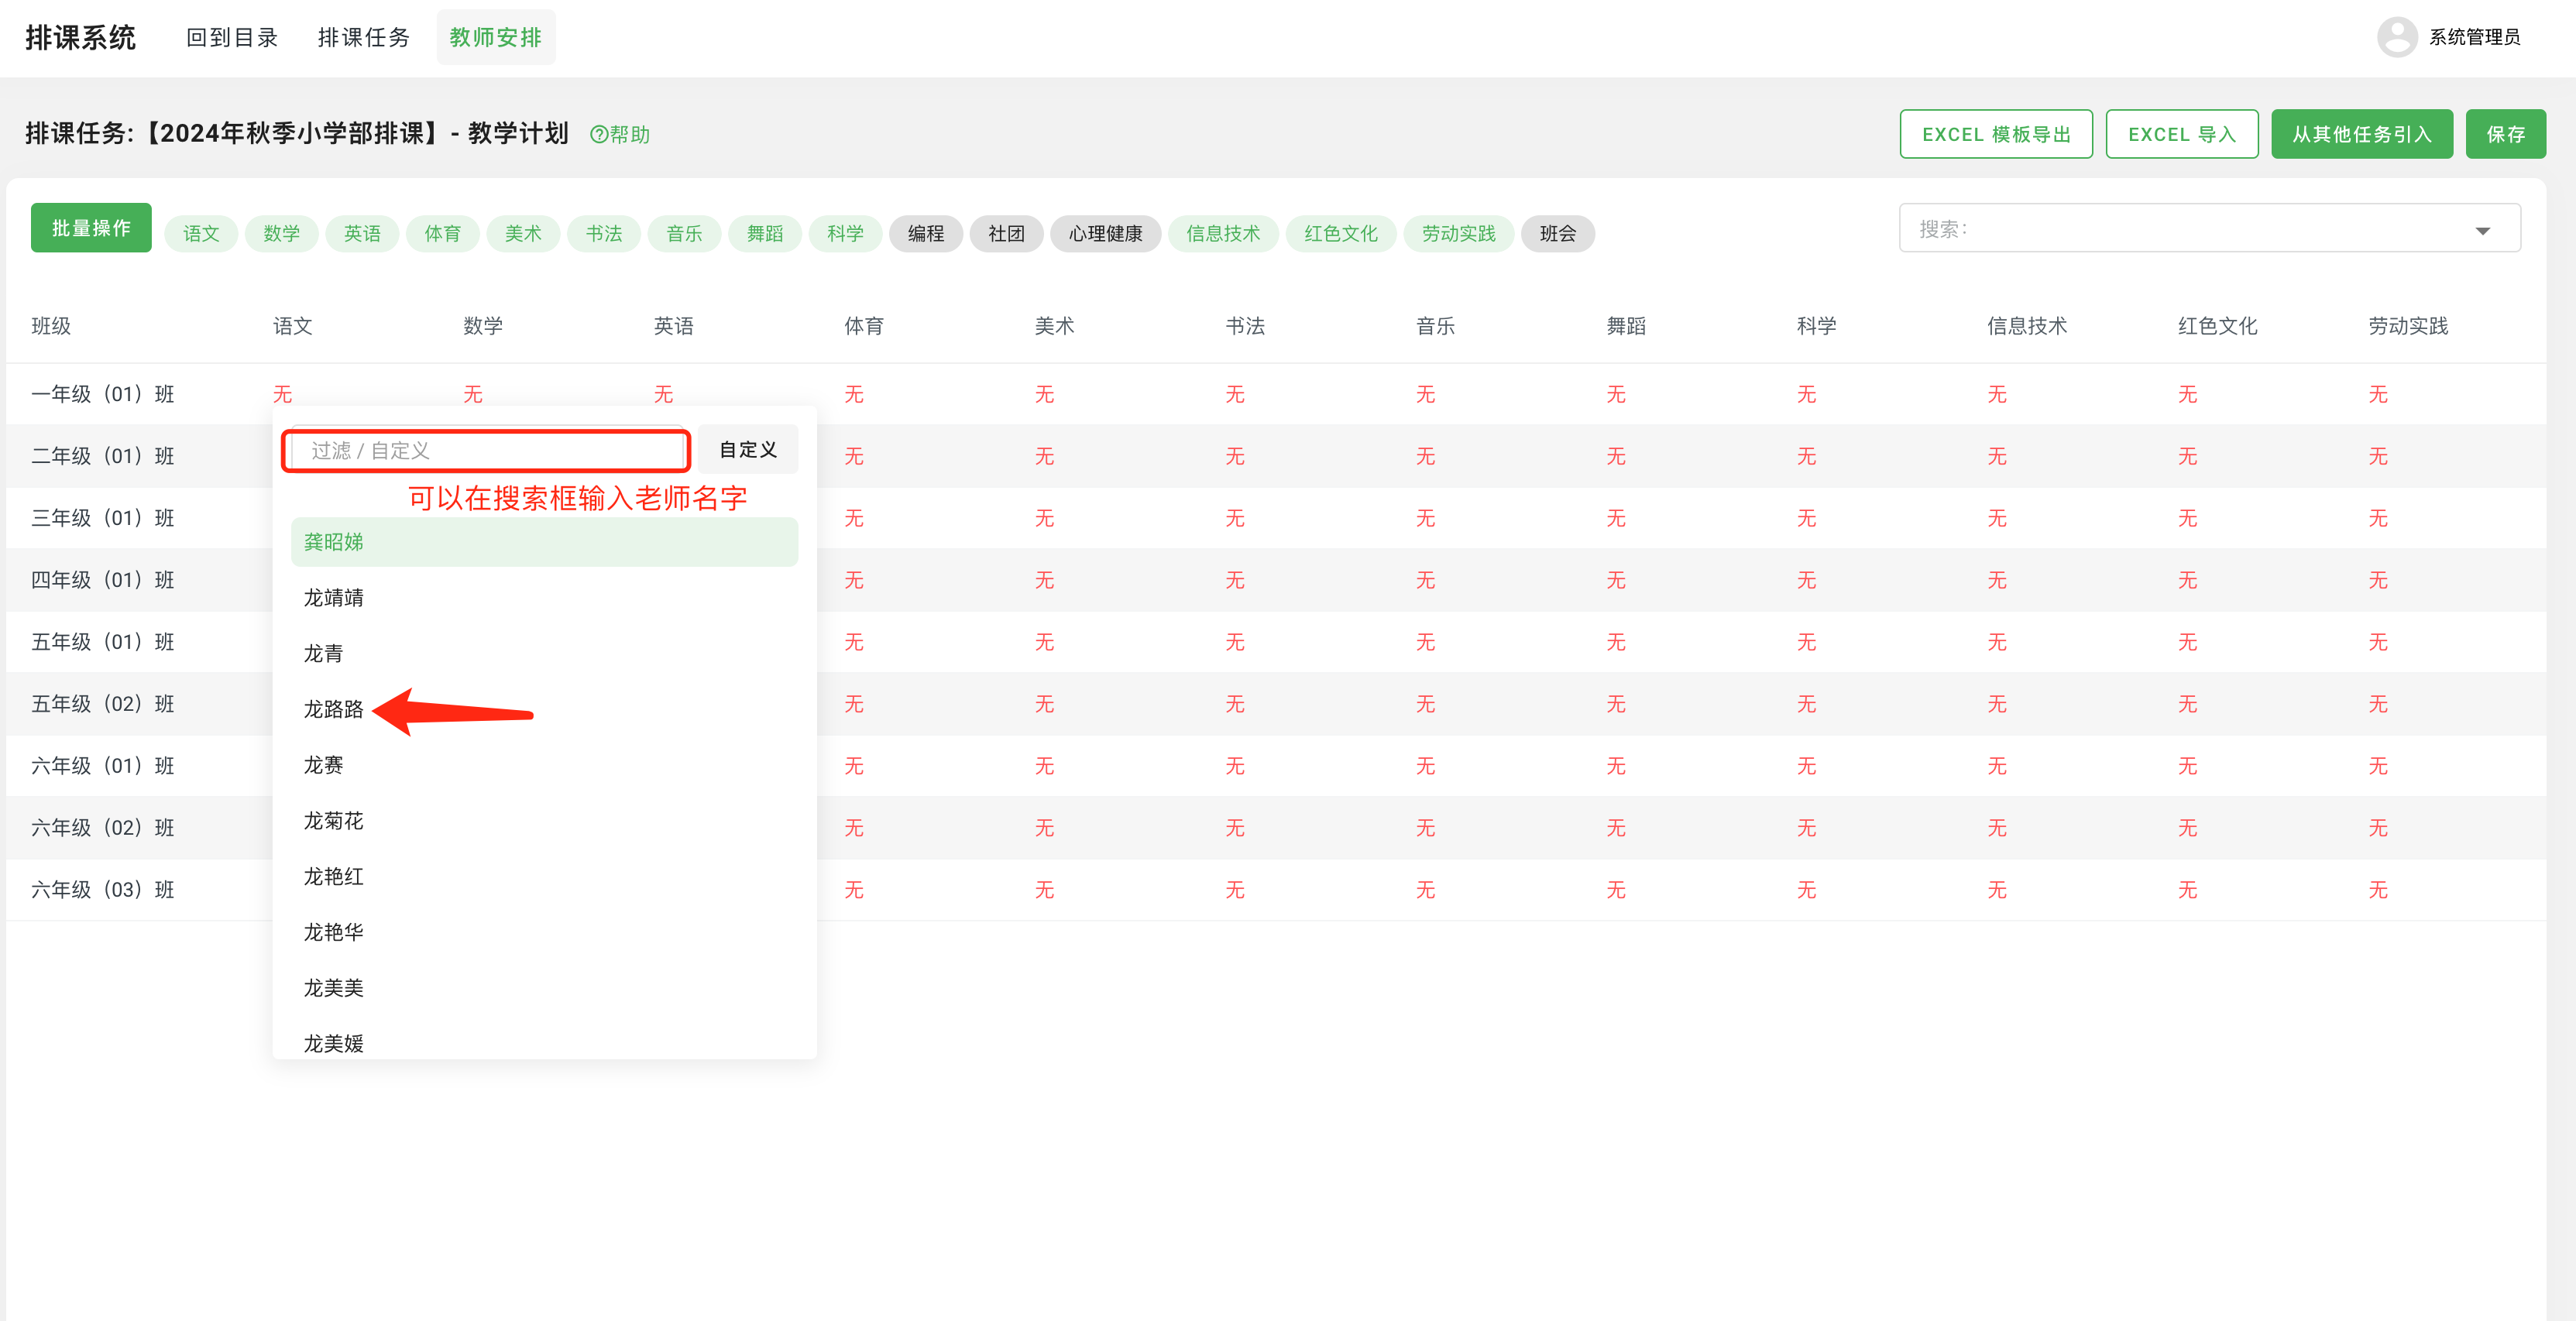Switch to the 教师安排 tab
This screenshot has height=1321, width=2576.
click(x=496, y=37)
